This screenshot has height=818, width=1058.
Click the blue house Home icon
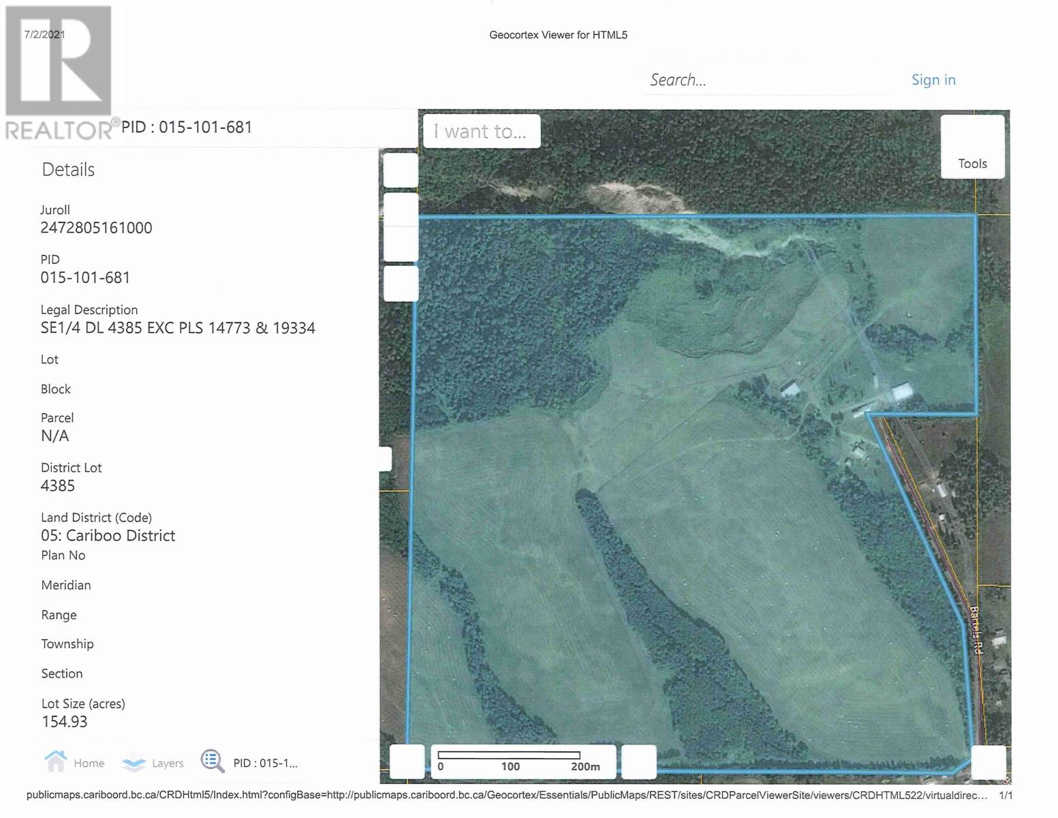click(55, 761)
